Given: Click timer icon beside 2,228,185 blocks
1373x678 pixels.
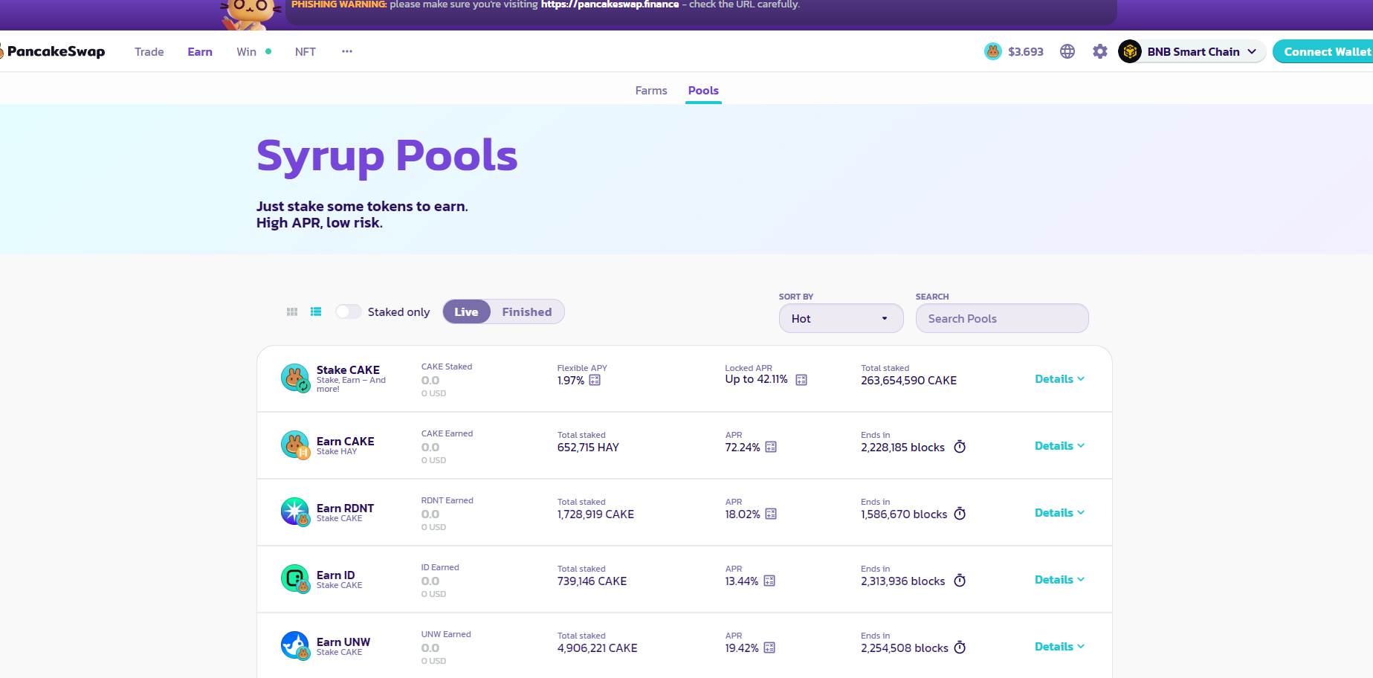Looking at the screenshot, I should [x=960, y=447].
